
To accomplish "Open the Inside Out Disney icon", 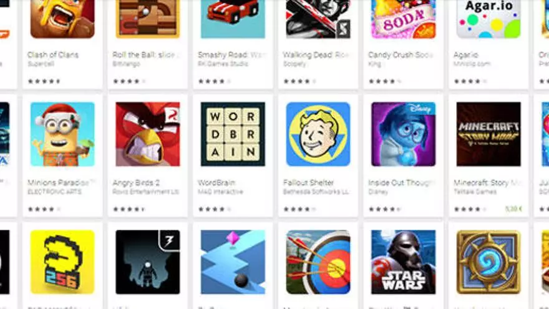I will point(404,134).
